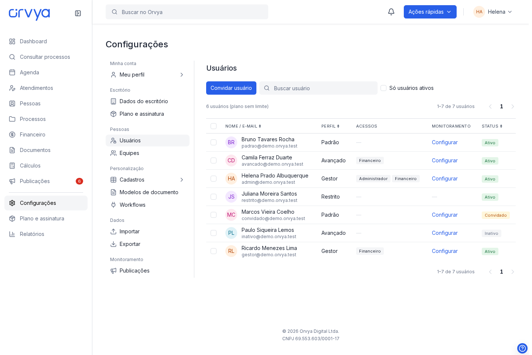Viewport: 532px width, 355px height.
Task: Click Bruno Tavares Rocha's BR avatar
Action: pos(231,142)
